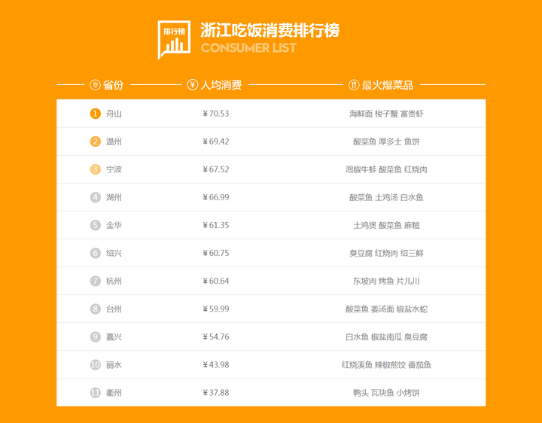This screenshot has width=542, height=423.
Task: Click the ¥43.98 price for 丽水
Action: [216, 365]
